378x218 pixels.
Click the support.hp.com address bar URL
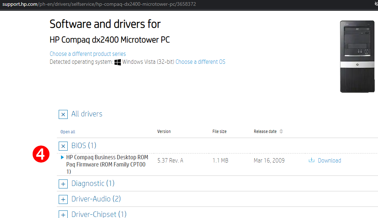pos(99,4)
